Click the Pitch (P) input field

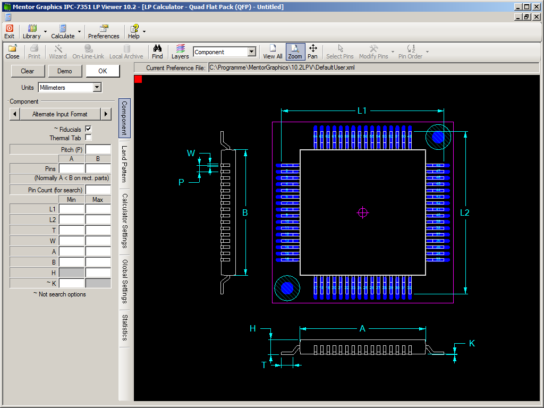pyautogui.click(x=98, y=149)
